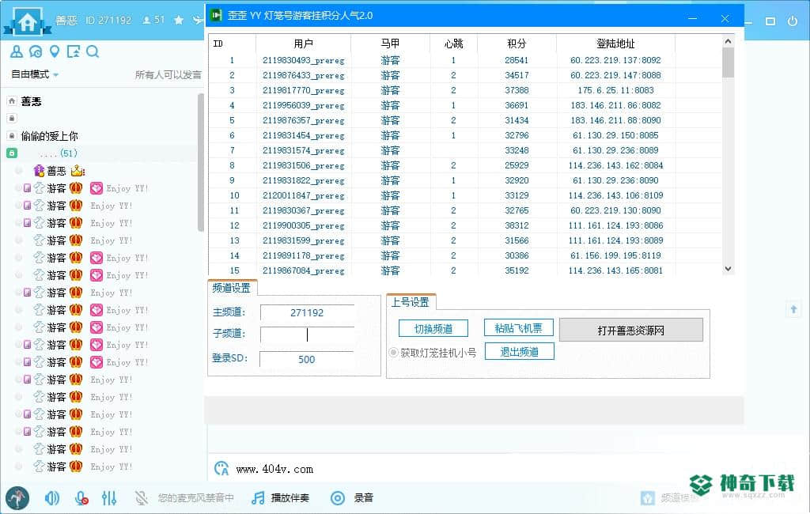Open the YY home icon
Image resolution: width=810 pixels, height=514 pixels.
(x=28, y=21)
